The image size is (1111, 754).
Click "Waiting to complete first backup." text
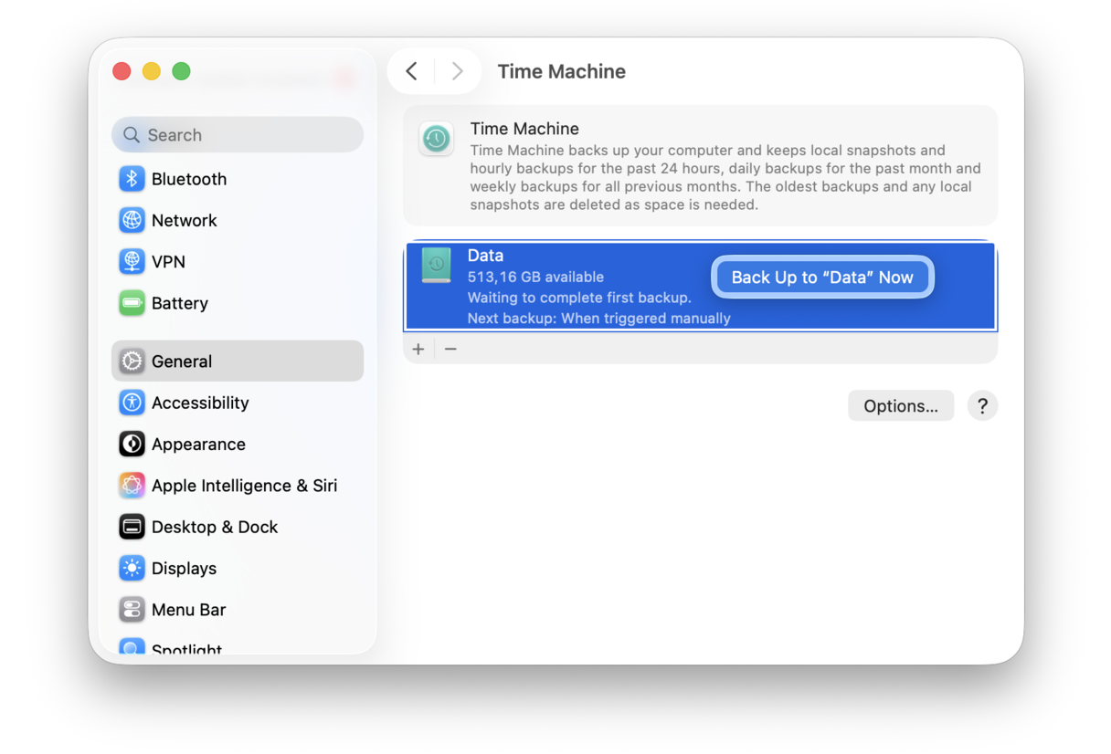(x=579, y=298)
